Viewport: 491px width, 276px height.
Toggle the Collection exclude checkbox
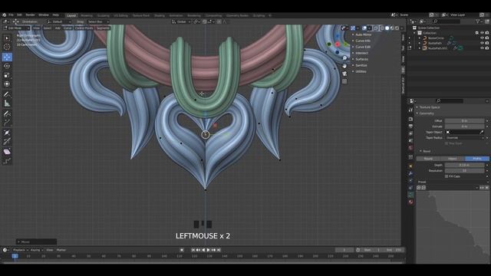click(x=477, y=33)
